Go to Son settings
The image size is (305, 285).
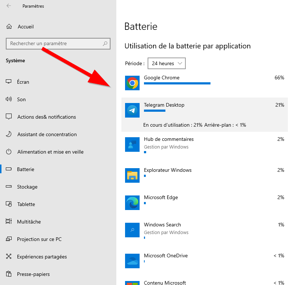point(21,99)
